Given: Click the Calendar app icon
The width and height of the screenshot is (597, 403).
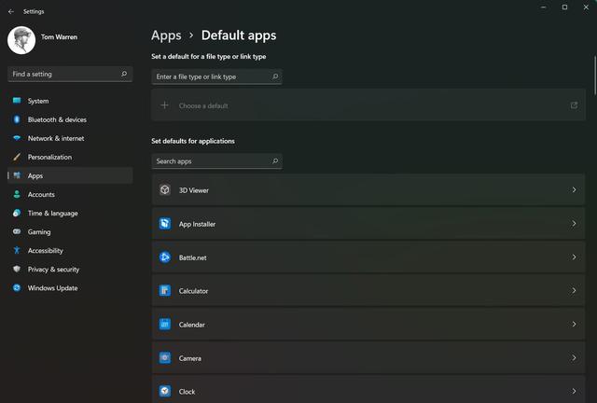Looking at the screenshot, I should point(164,324).
